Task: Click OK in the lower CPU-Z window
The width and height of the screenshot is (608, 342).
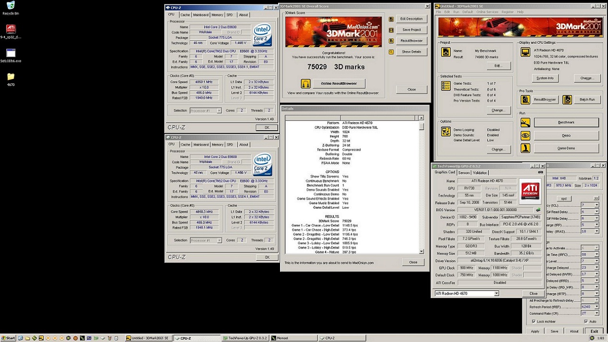Action: click(267, 257)
